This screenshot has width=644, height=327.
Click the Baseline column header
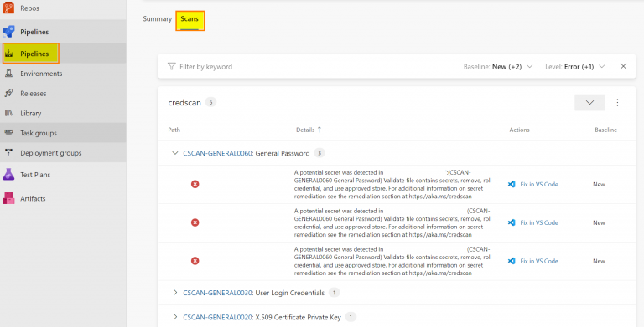click(x=605, y=130)
